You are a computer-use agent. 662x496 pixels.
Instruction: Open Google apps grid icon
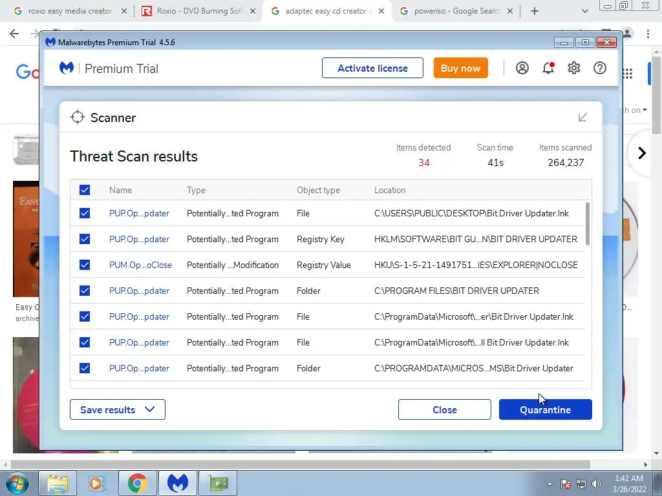coord(627,74)
